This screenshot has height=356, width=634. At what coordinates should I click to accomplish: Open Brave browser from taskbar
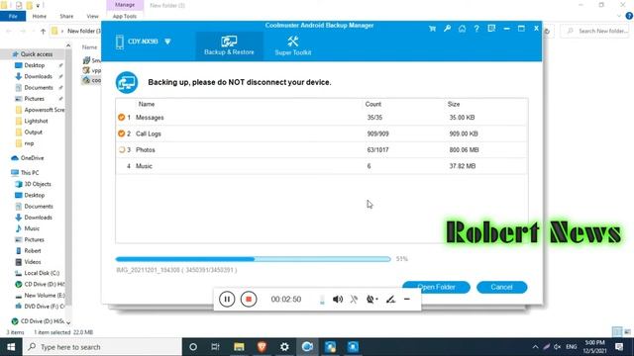262,347
